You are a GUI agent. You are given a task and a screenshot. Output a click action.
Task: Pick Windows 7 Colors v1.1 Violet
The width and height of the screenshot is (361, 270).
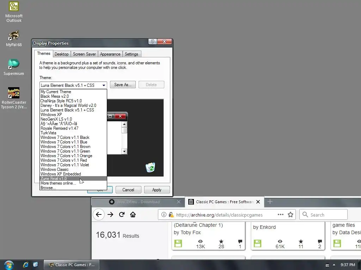coord(73,165)
